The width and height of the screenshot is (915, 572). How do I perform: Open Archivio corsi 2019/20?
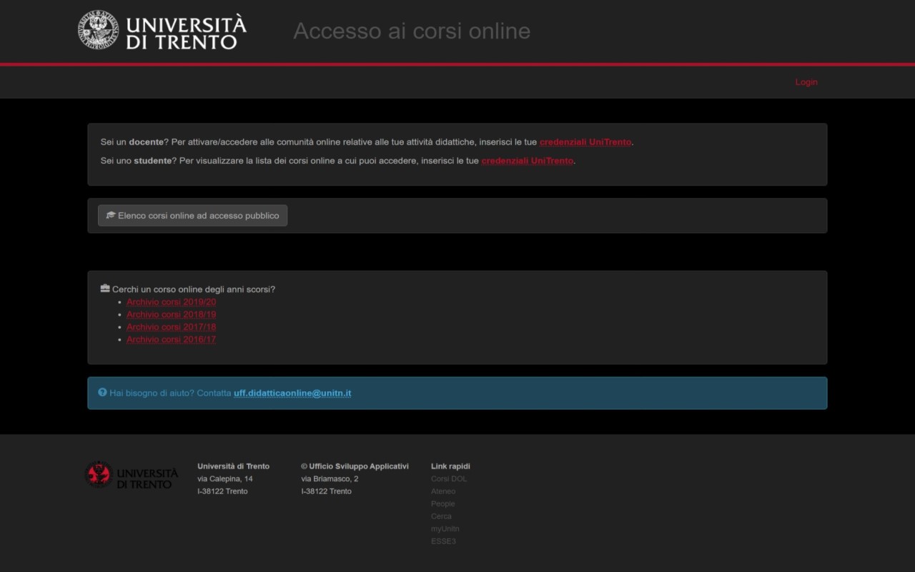[x=172, y=302]
